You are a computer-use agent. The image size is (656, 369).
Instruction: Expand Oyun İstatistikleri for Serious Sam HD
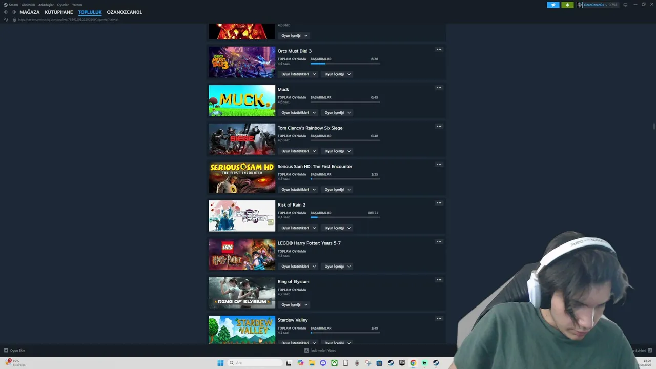tap(299, 190)
